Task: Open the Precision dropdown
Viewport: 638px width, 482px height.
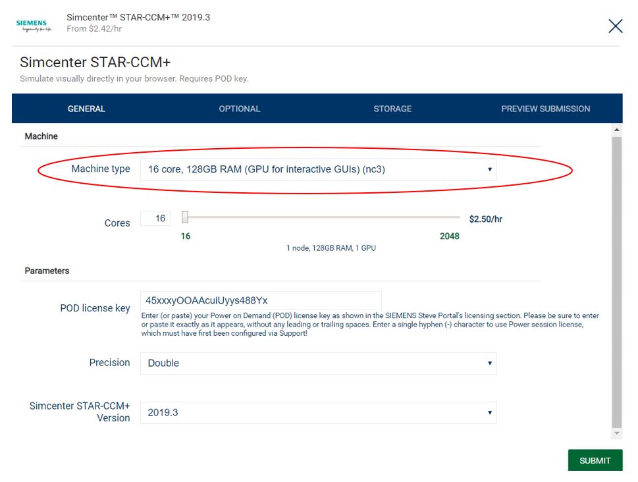Action: click(x=318, y=363)
